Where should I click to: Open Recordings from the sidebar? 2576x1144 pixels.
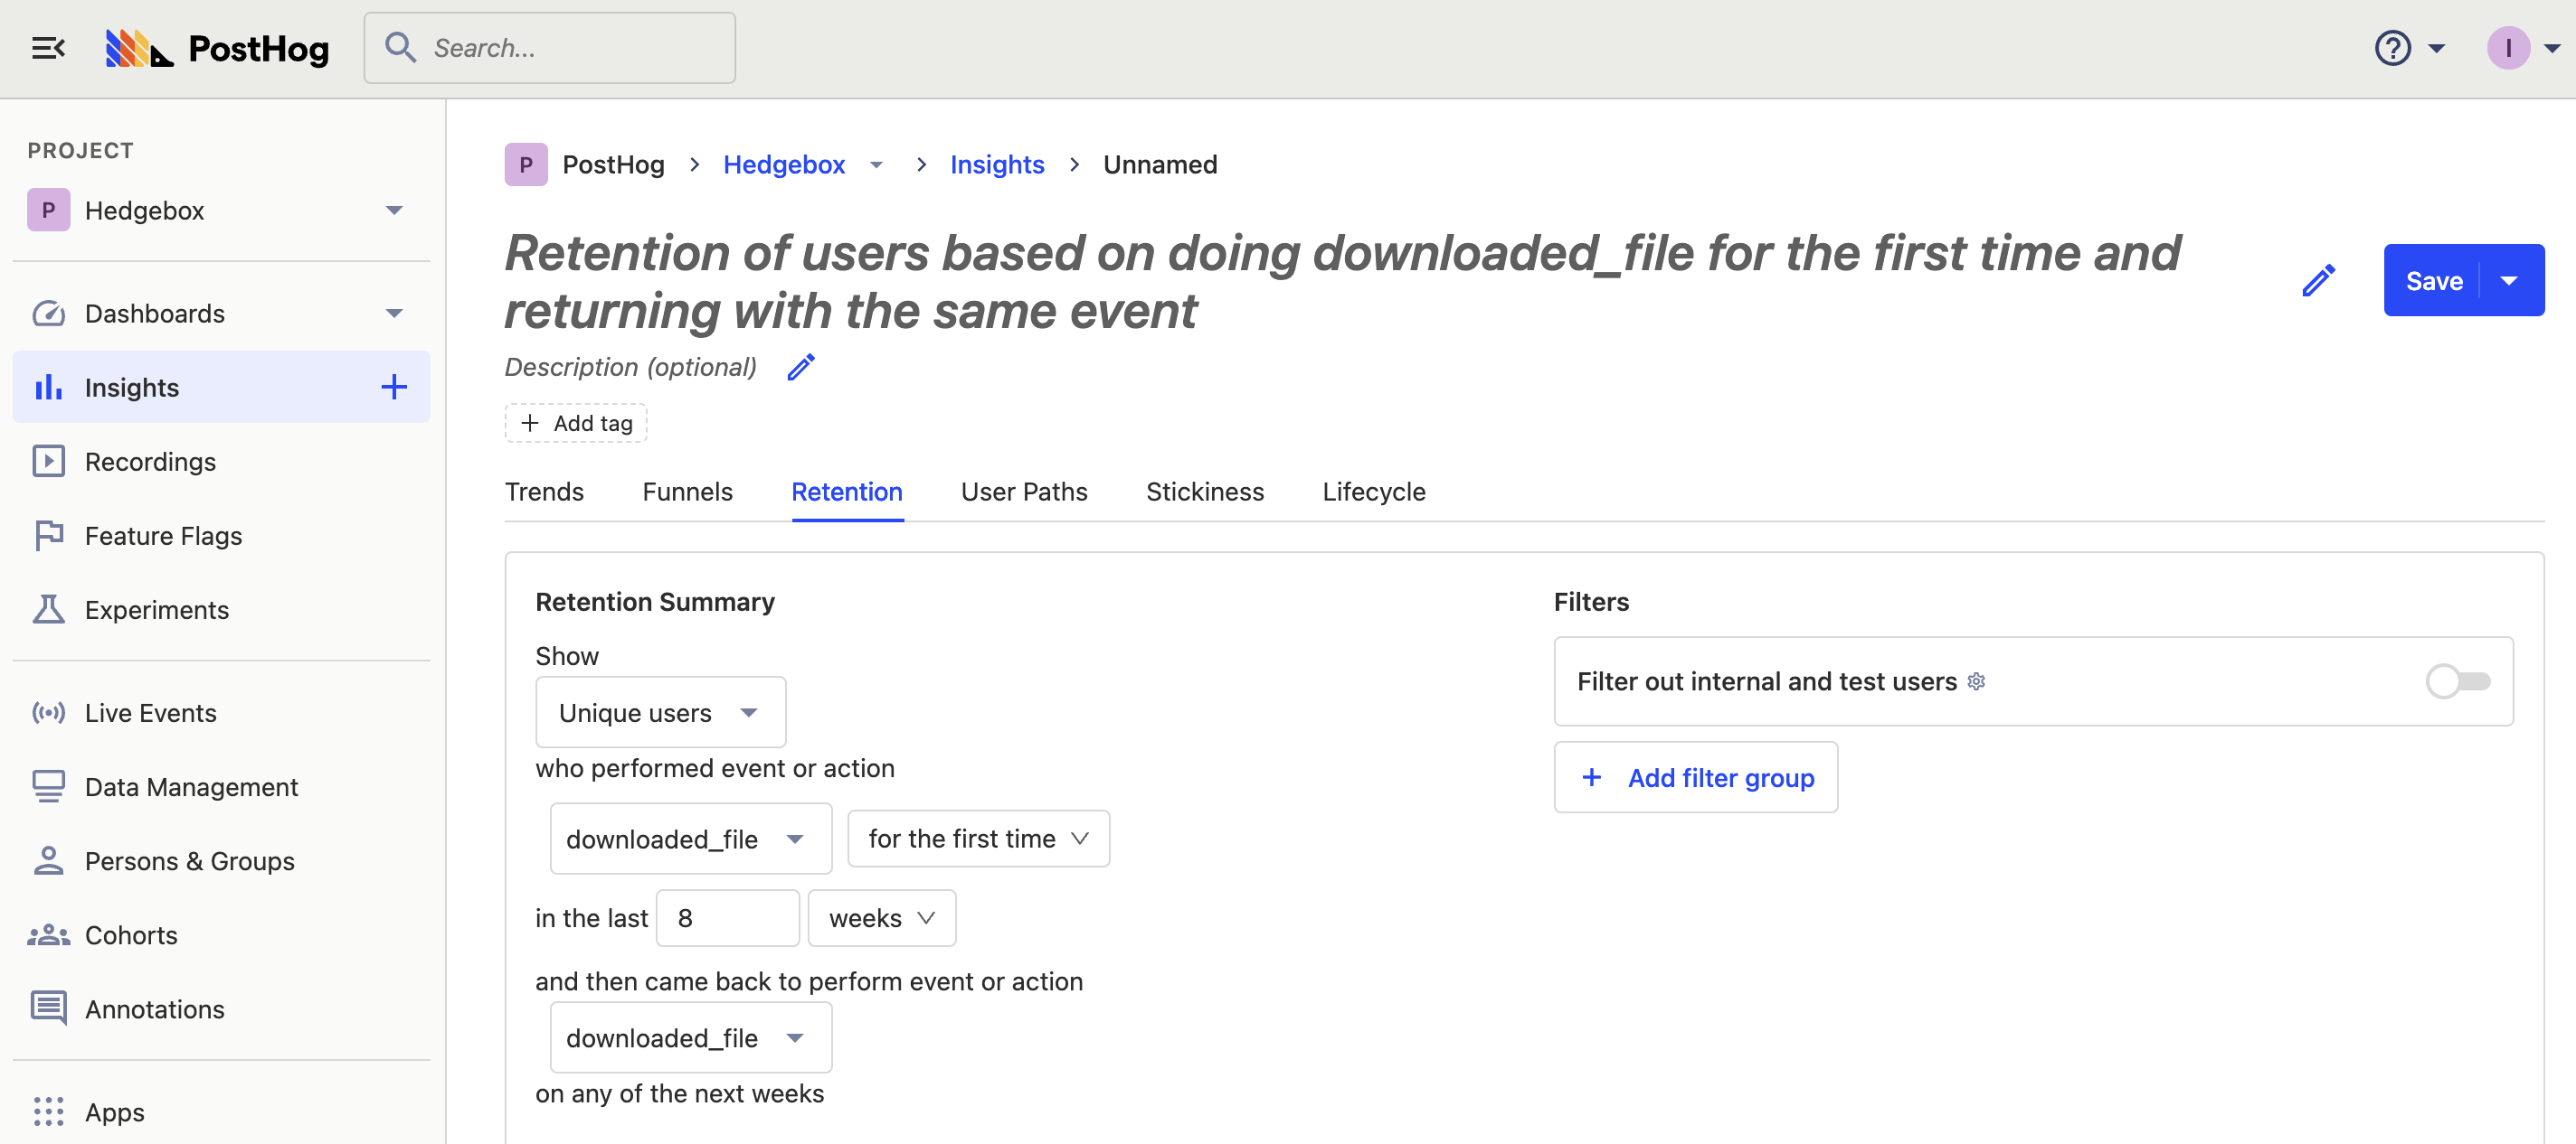click(x=150, y=462)
